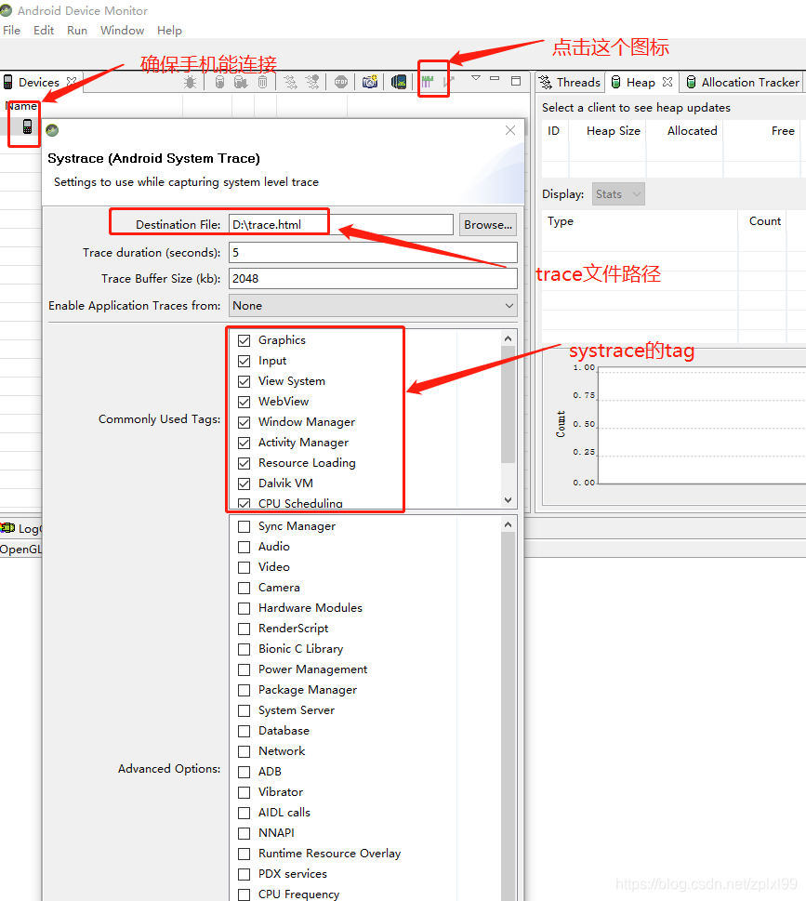Enable the Hardware Modules option

point(244,608)
